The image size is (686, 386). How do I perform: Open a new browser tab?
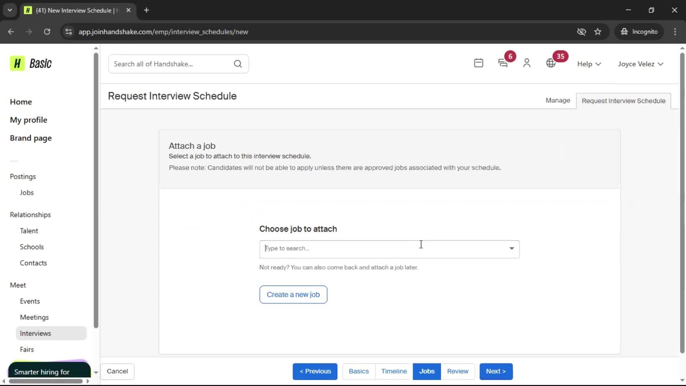click(146, 10)
